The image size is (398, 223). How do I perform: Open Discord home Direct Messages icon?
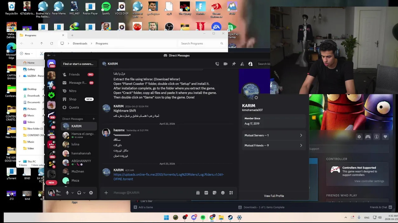tap(51, 64)
